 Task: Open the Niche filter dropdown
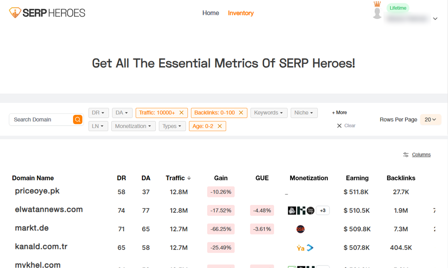coord(304,113)
